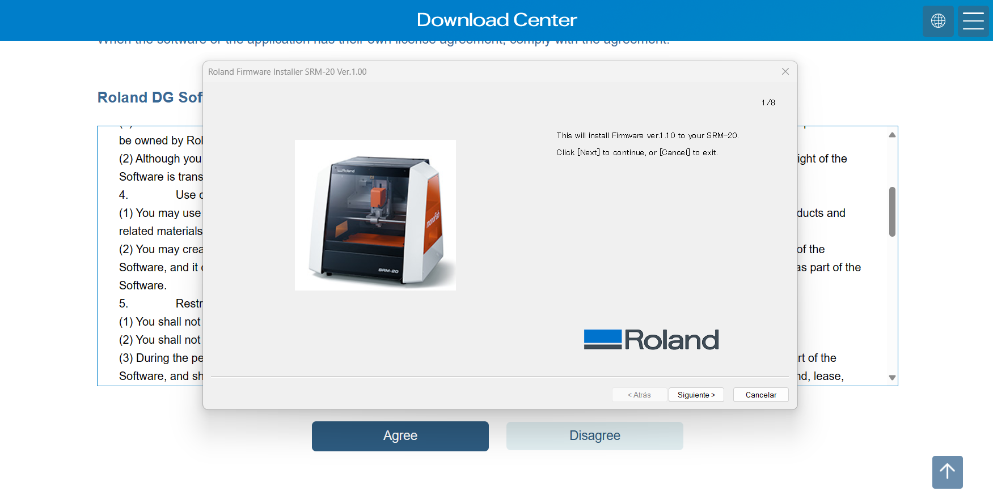The image size is (993, 504).
Task: Open the language globe icon
Action: point(938,21)
